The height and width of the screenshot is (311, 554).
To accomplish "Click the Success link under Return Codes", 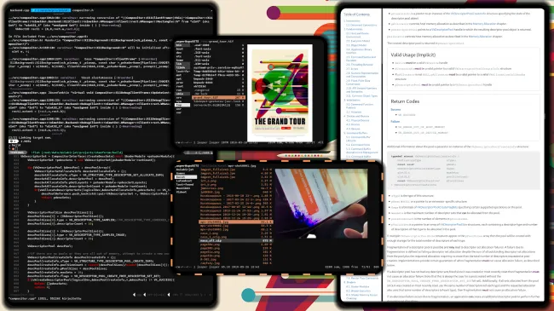I will coord(395,110).
